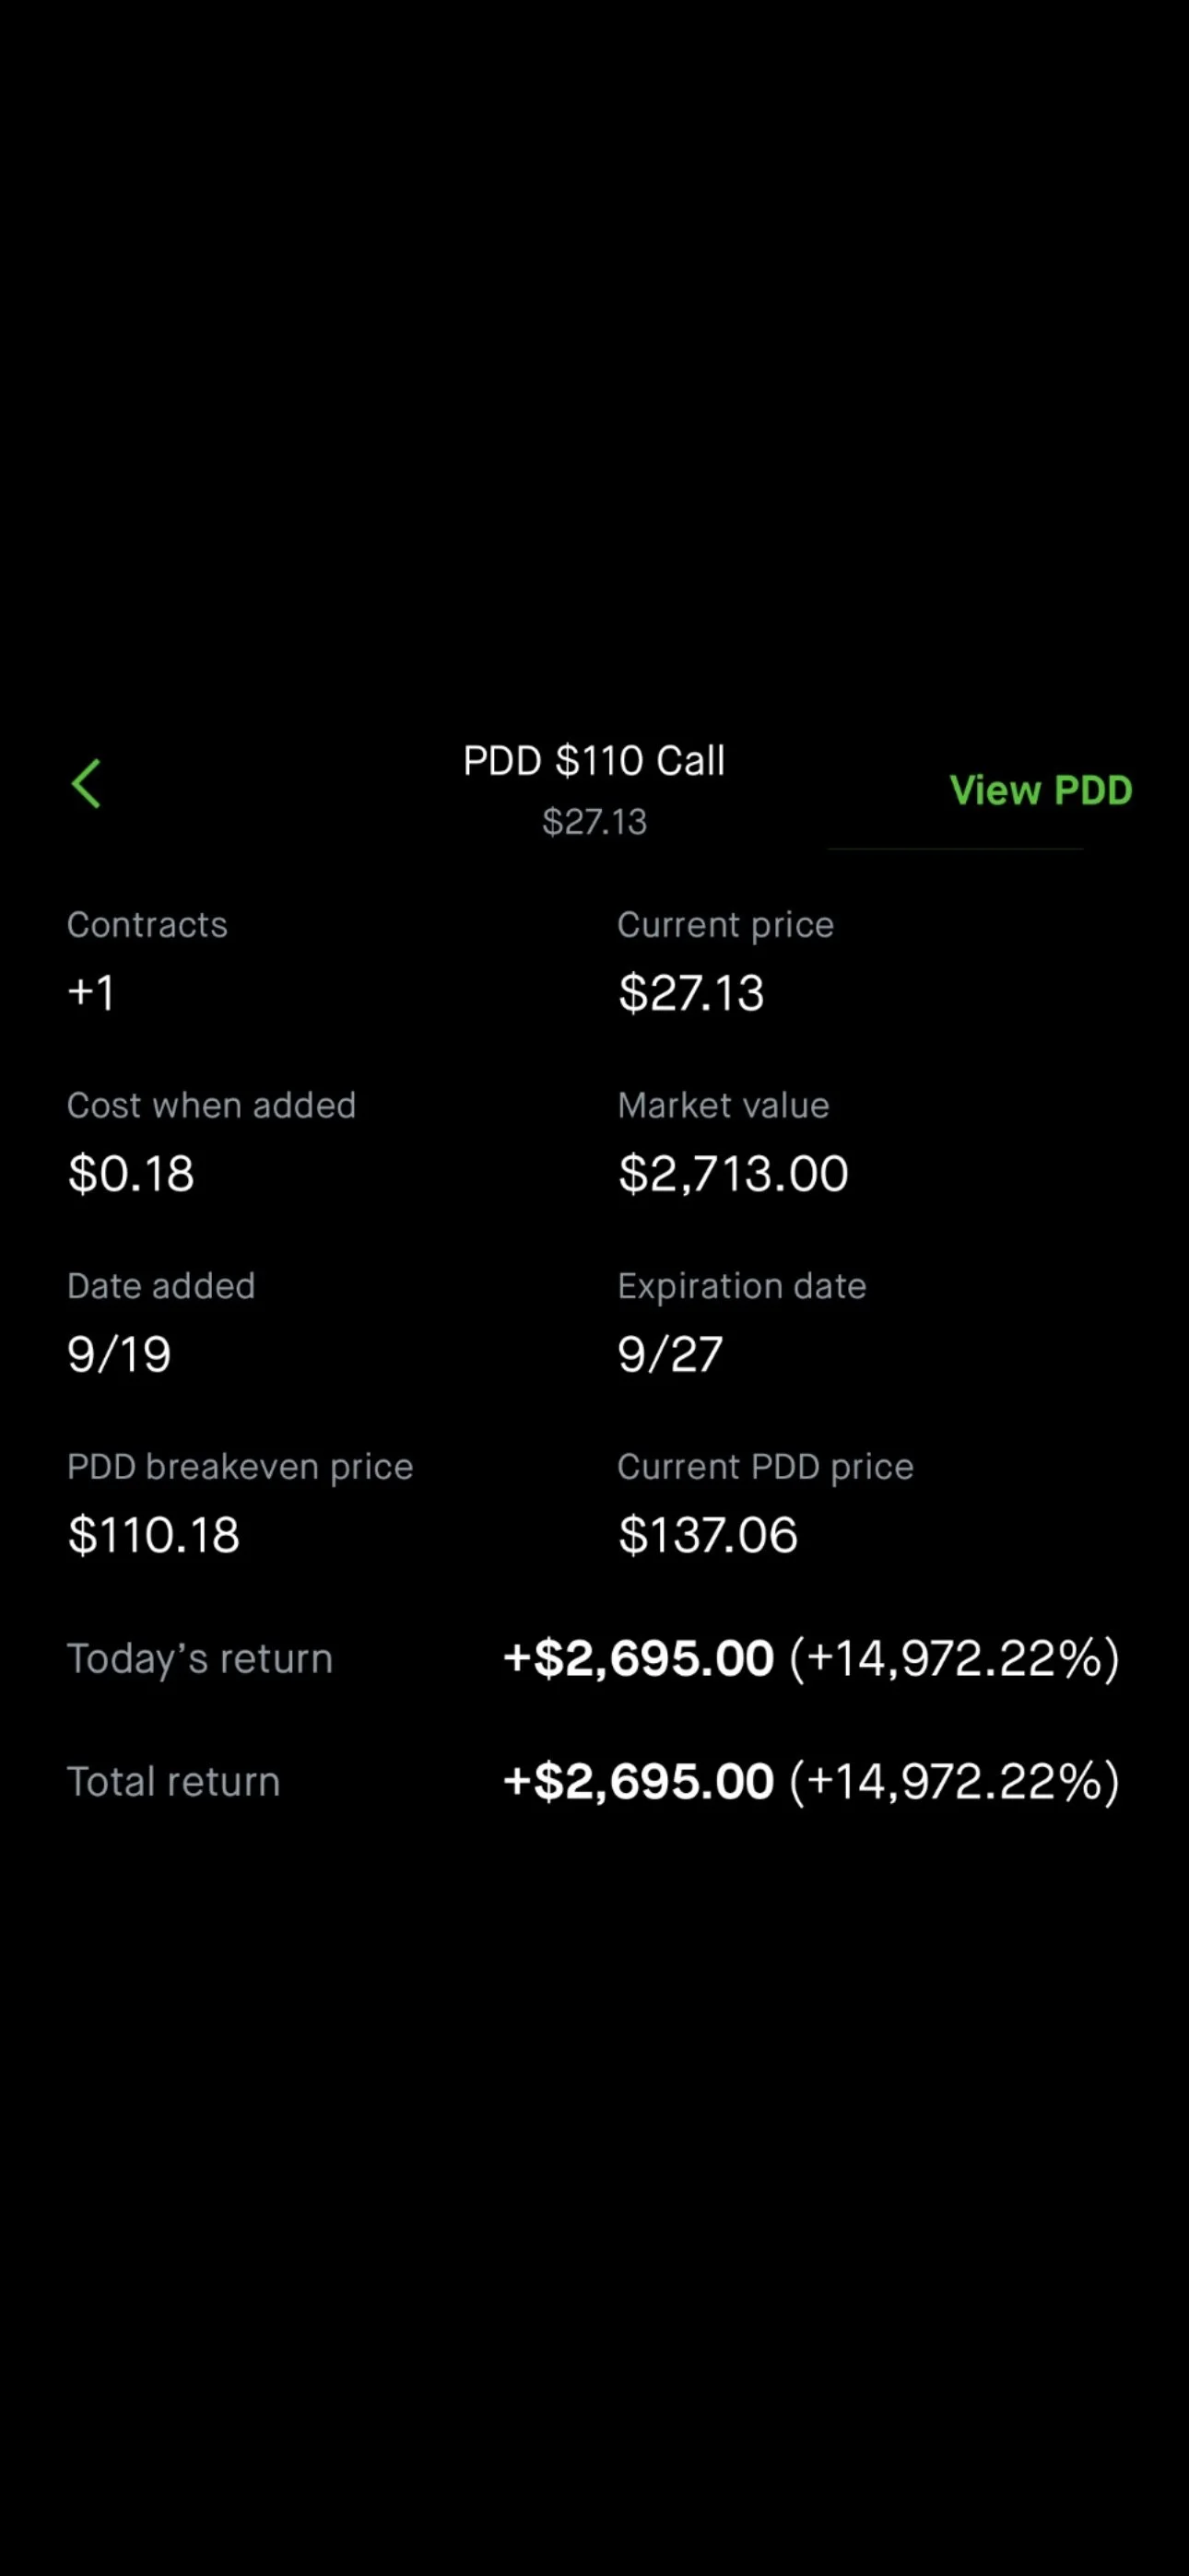
Task: Tap the Current PDD price $137.06
Action: (708, 1535)
